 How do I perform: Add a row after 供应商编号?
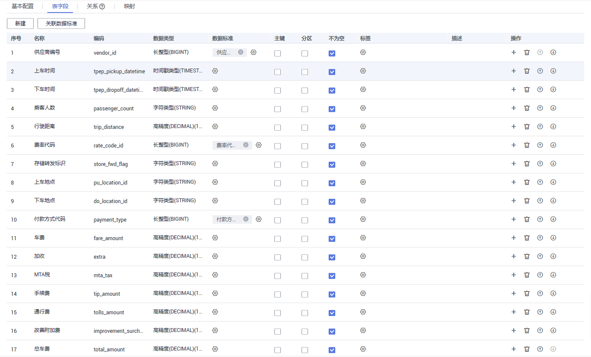click(513, 53)
